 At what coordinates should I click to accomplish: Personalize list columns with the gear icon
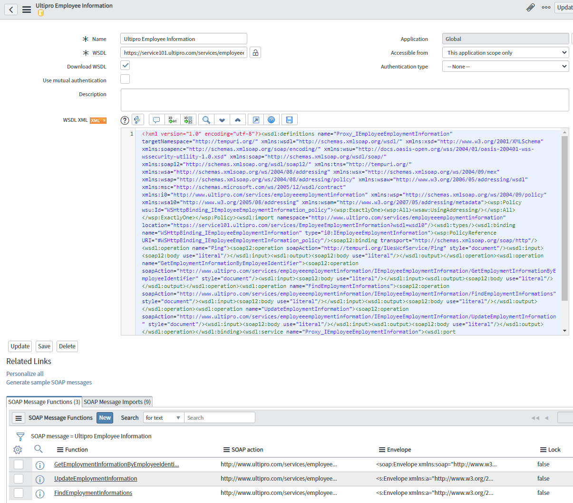[18, 450]
